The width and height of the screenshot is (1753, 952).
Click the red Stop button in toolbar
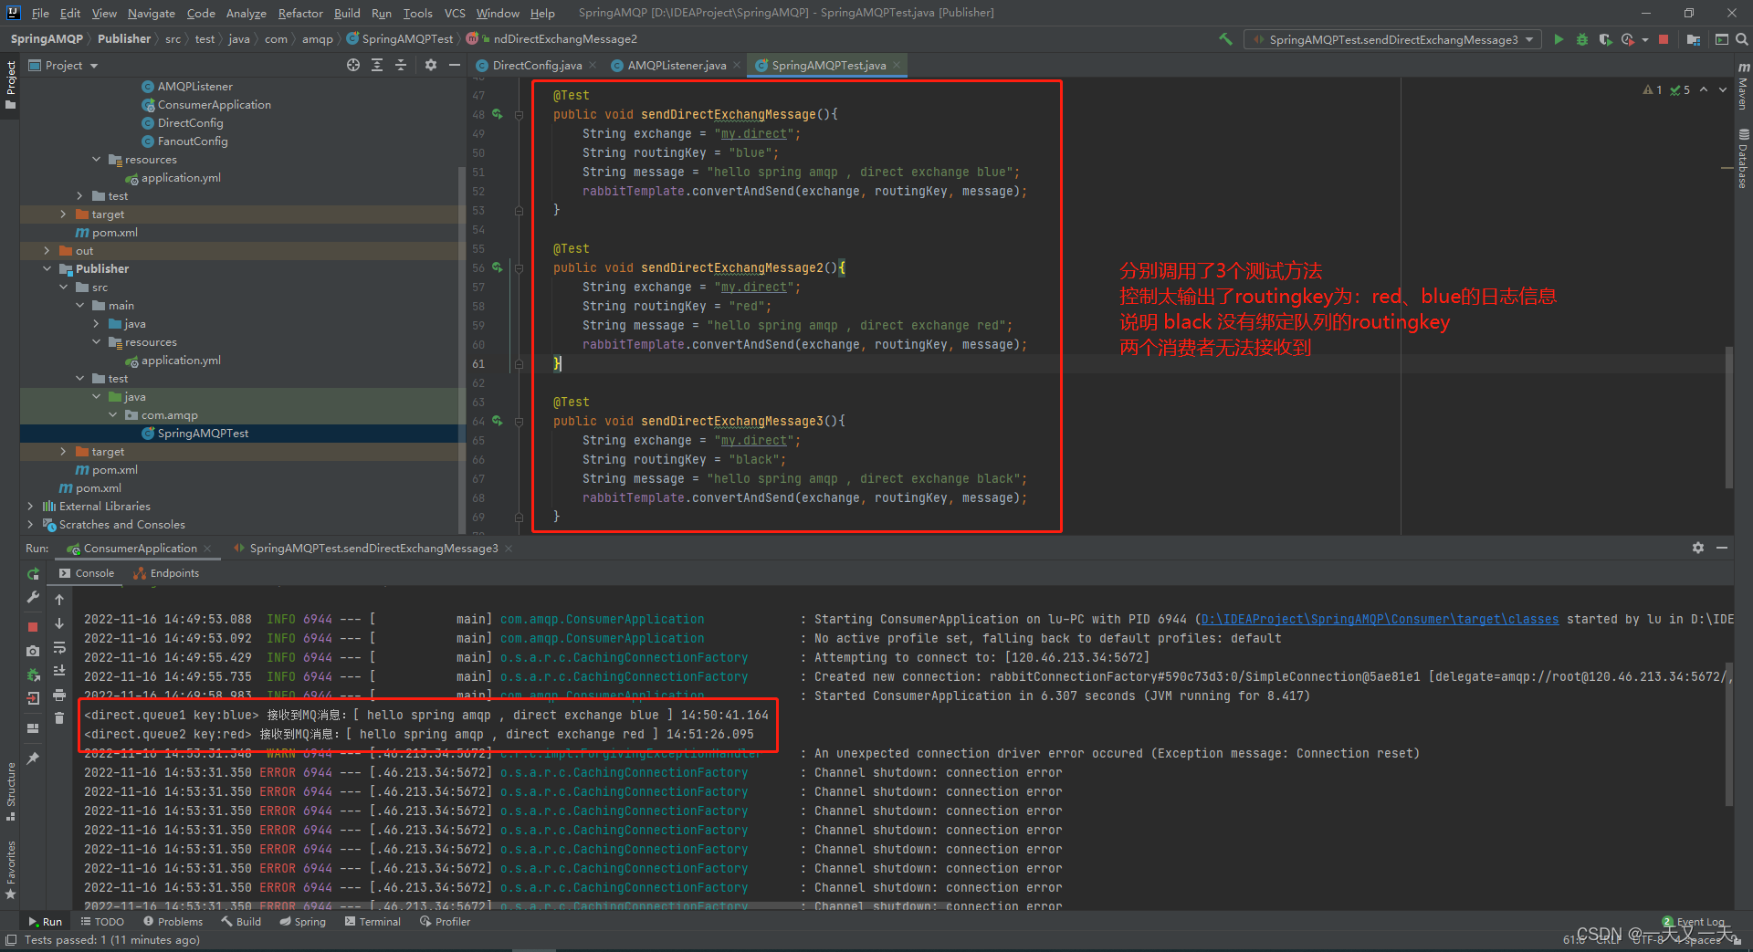point(1664,39)
